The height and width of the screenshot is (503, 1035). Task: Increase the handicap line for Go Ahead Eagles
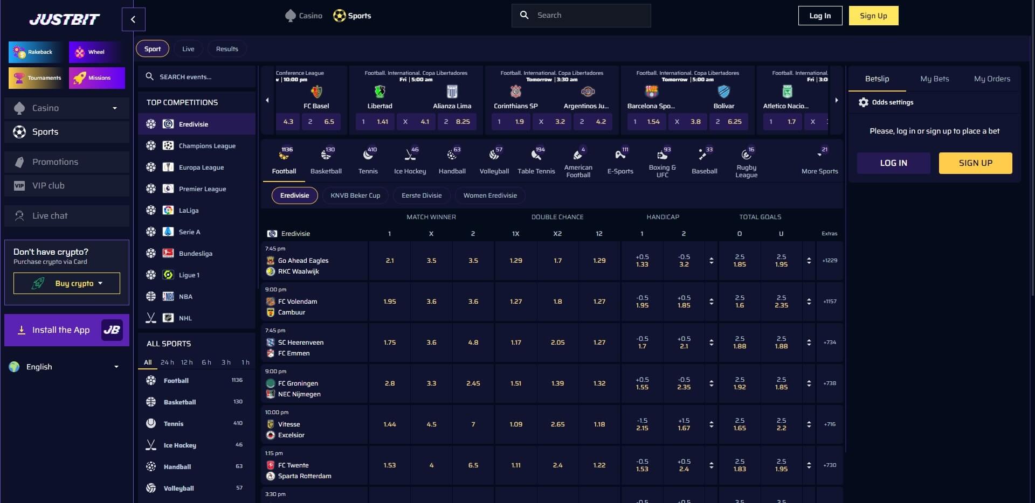click(712, 258)
